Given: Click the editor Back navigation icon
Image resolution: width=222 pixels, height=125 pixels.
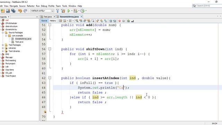Looking at the screenshot, I should click(x=65, y=21).
